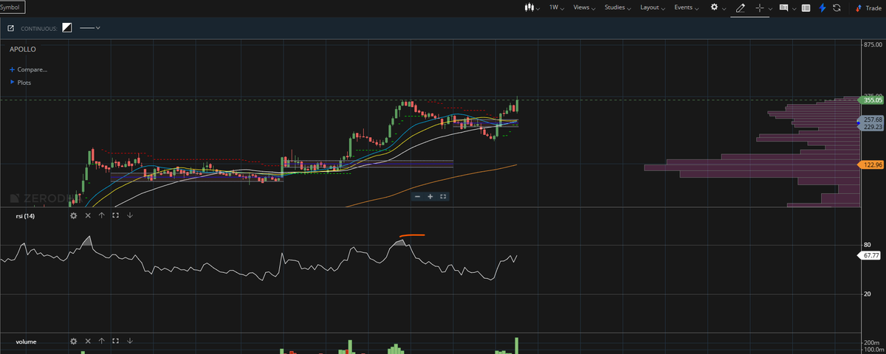This screenshot has width=886, height=354.
Task: Open rsi (14) study settings gear
Action: pos(73,215)
